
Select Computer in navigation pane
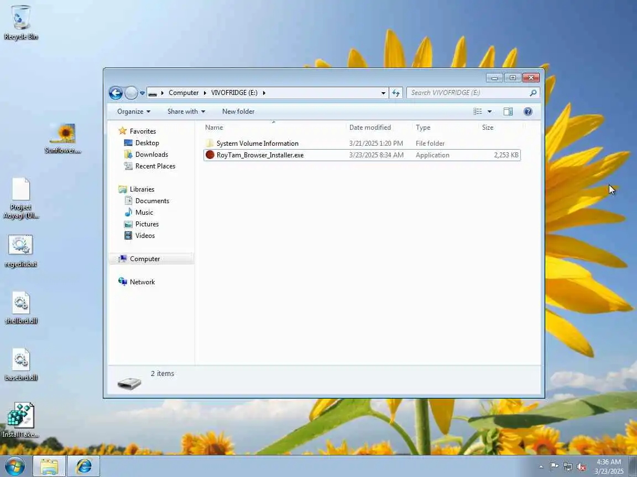pyautogui.click(x=145, y=259)
